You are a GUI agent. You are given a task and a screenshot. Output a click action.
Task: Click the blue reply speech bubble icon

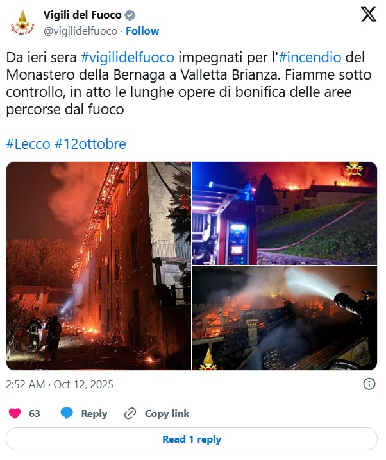pos(67,413)
